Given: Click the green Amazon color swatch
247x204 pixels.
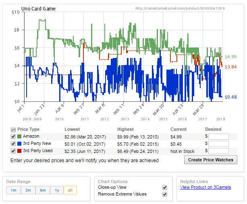Looking at the screenshot, I should click(19, 137).
